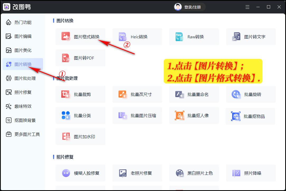Image resolution: width=286 pixels, height=191 pixels.
Task: Open the 图片转PDF tool icon
Action: [66, 58]
